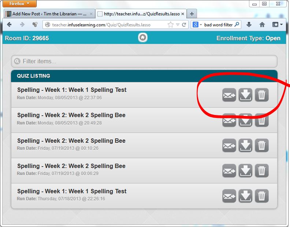Email results for the 22:37:06 Week 1 Spelling Test

point(229,95)
